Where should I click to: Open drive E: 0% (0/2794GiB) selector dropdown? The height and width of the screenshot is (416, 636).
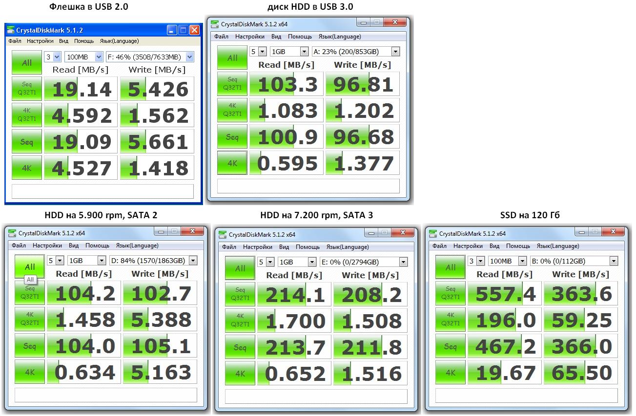(364, 262)
